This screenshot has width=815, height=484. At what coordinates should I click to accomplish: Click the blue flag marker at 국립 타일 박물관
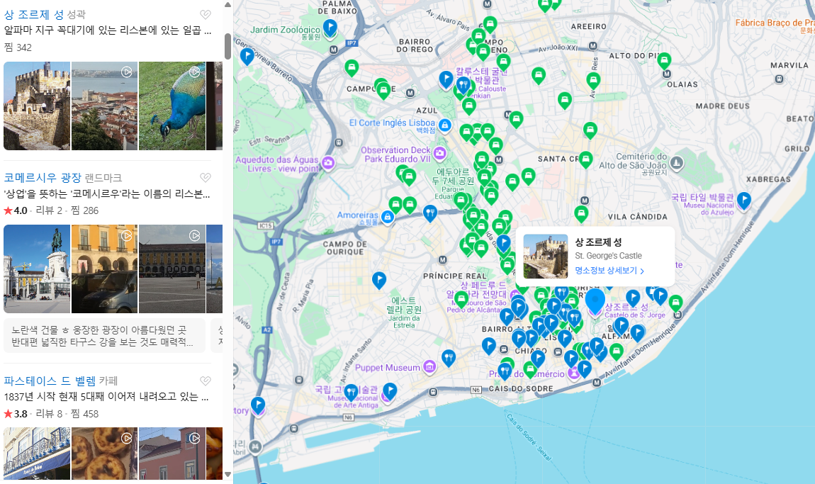744,200
